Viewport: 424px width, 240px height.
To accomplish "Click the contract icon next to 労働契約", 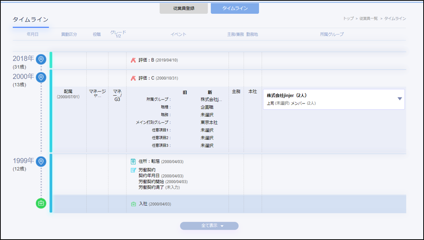I will coord(134,170).
